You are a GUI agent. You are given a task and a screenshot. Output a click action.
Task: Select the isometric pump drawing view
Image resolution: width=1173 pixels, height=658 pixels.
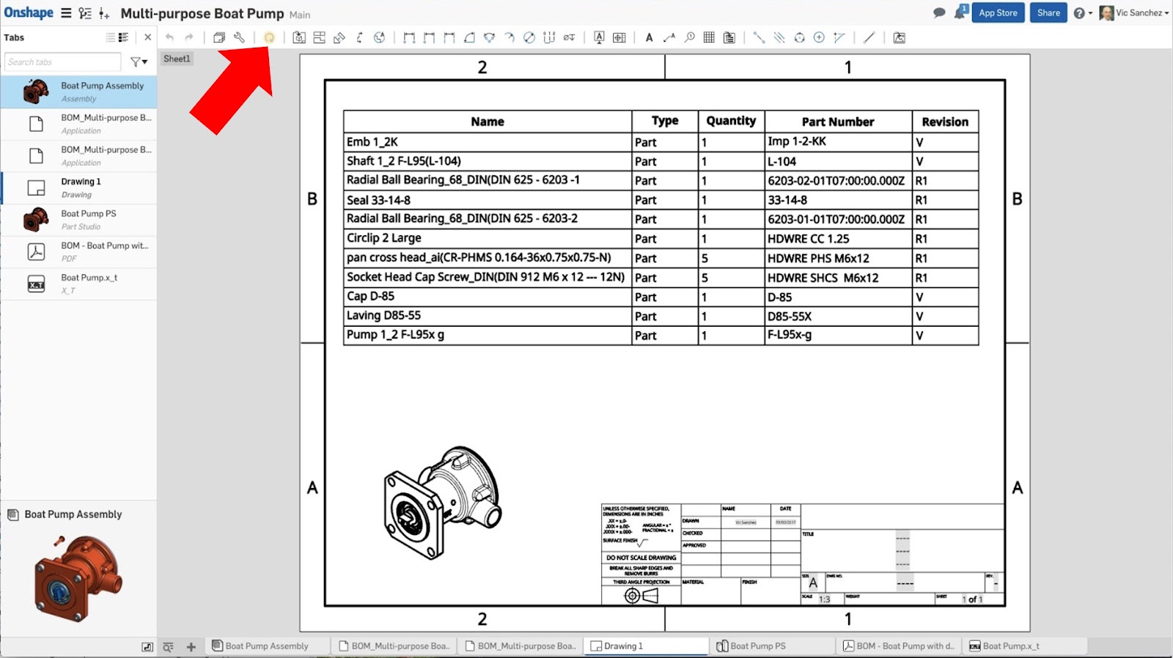coord(444,502)
